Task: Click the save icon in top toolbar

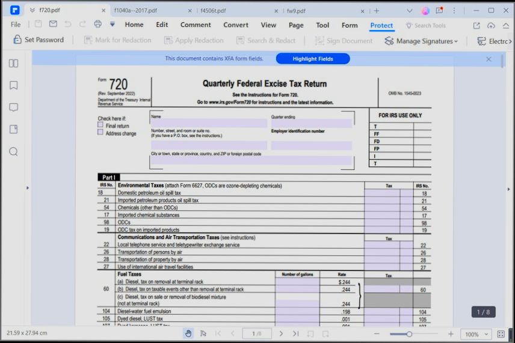Action: point(38,23)
